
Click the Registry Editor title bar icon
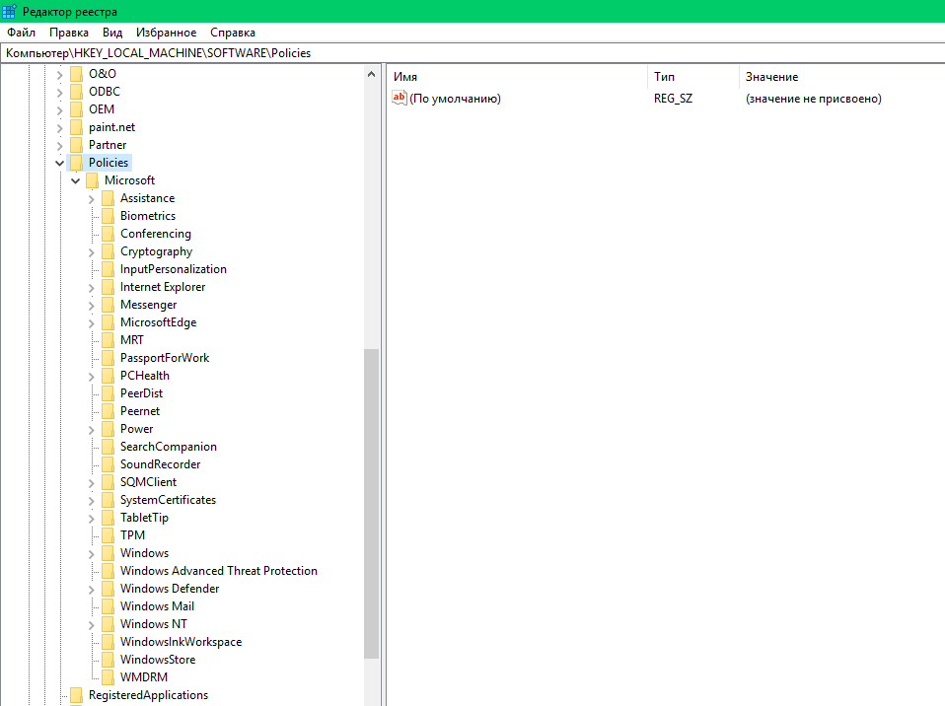point(9,11)
